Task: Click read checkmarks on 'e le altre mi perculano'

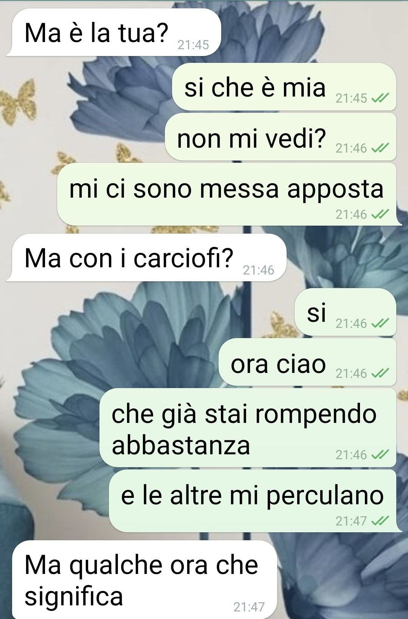Action: (x=379, y=521)
